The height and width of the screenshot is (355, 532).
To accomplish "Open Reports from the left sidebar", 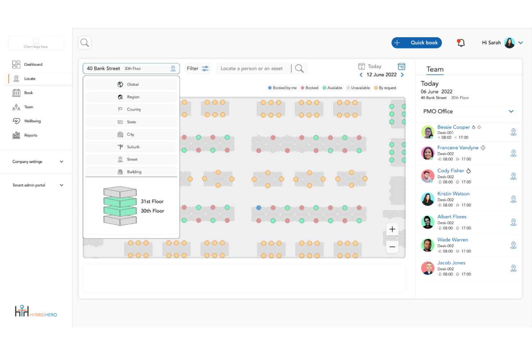I will [30, 135].
